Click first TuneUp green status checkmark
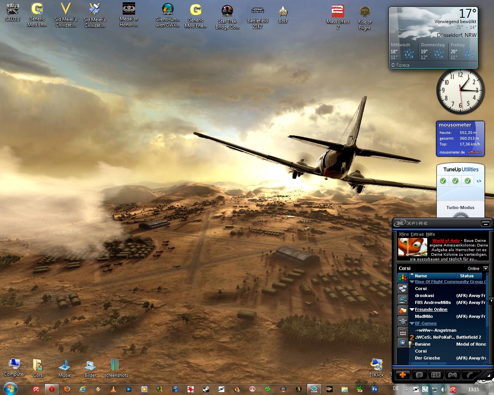494x395 pixels. coord(443,181)
